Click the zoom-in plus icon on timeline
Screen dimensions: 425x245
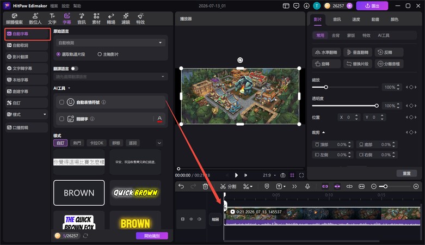416,186
